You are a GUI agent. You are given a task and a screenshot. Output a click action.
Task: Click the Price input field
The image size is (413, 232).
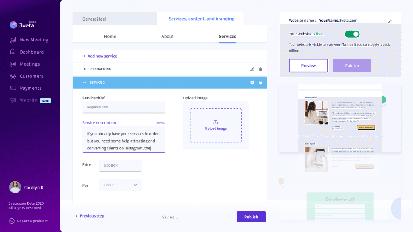120,166
